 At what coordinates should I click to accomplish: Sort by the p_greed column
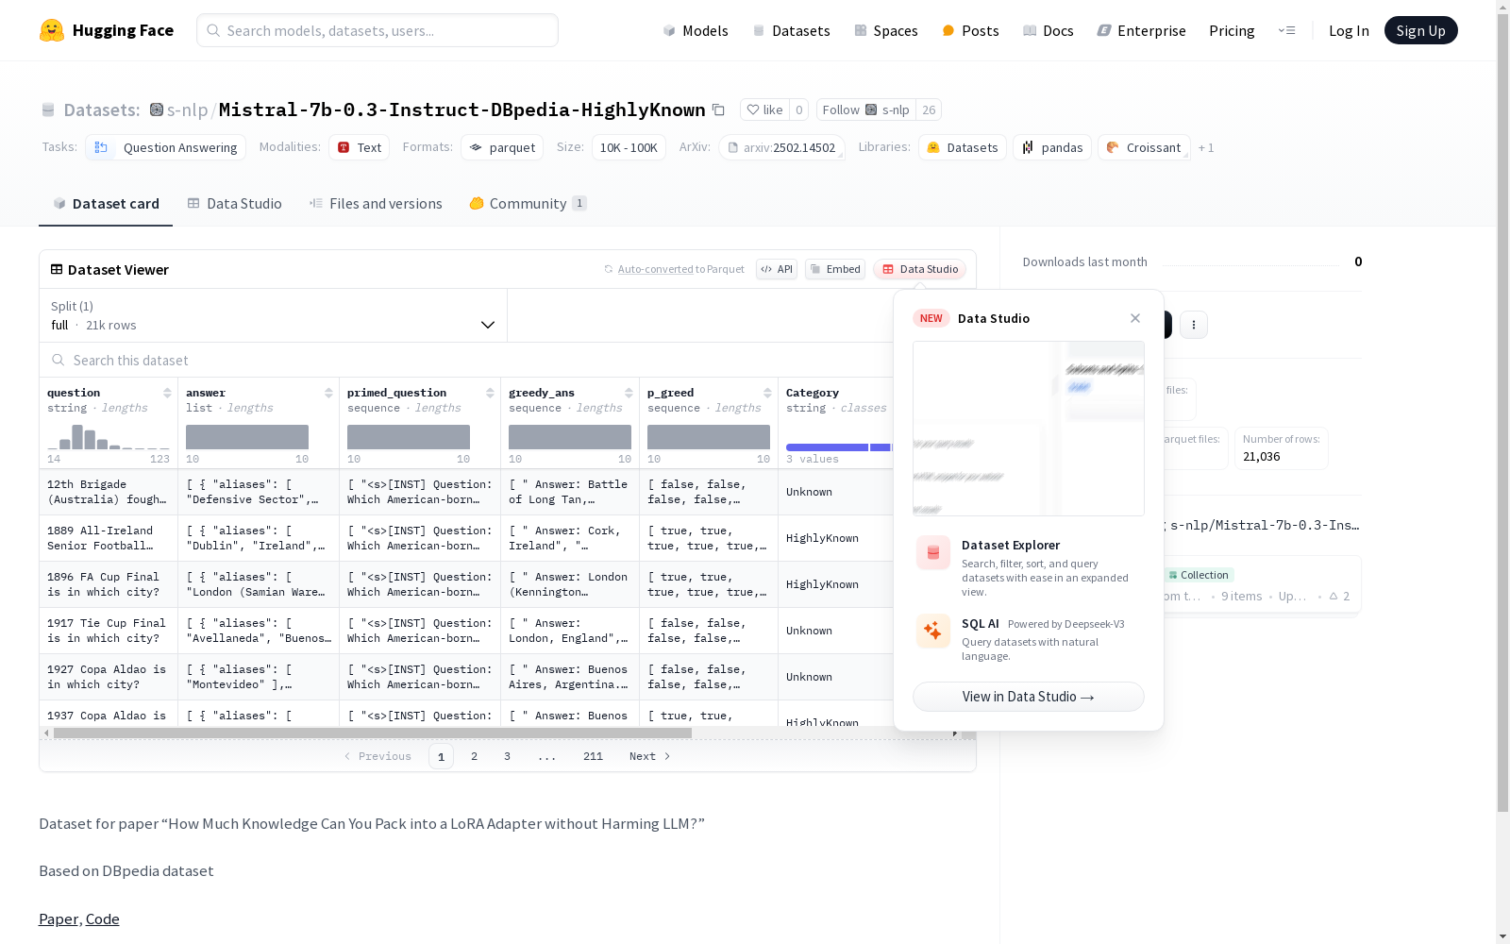tap(767, 393)
